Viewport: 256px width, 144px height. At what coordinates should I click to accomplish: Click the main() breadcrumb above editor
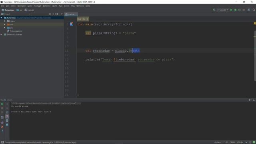click(x=83, y=19)
